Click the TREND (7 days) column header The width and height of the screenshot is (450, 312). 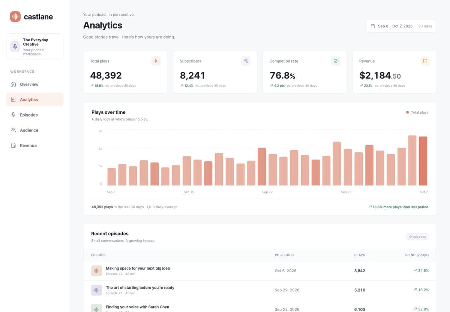(x=416, y=255)
